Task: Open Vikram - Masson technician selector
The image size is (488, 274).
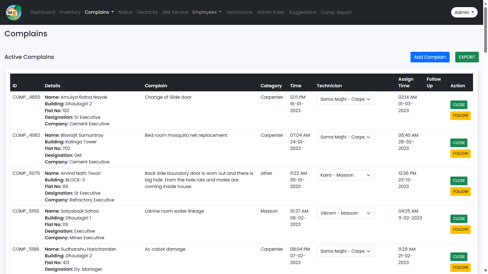Action: pyautogui.click(x=345, y=213)
